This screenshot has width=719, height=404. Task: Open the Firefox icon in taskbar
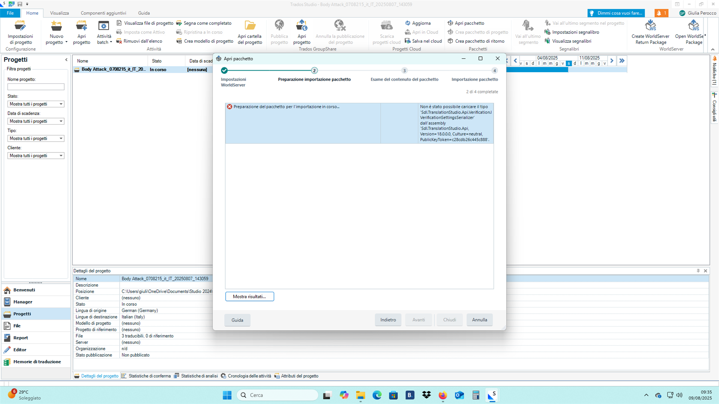tap(443, 395)
